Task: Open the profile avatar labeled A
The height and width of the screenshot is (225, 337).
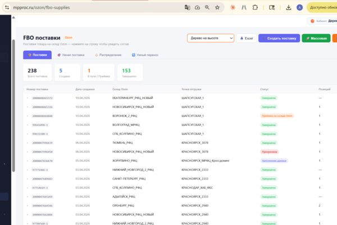Action: (x=299, y=7)
